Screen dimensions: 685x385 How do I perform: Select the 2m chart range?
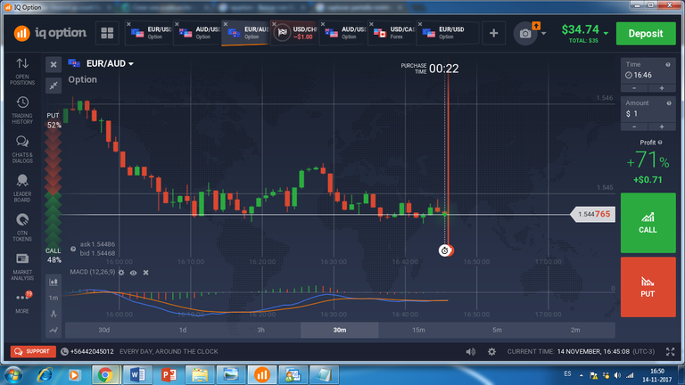point(575,330)
